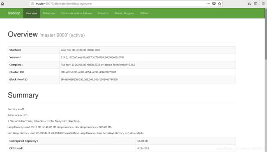This screenshot has height=152, width=267.
Task: Select the Block Pool ID value
Action: coord(89,79)
